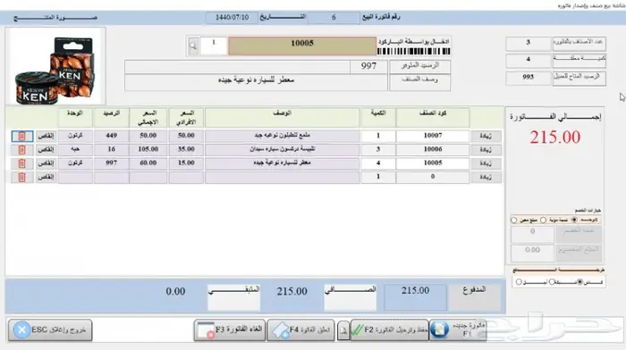Choose network 'شبكة' card payment method
Image resolution: width=626 pixels, height=350 pixels.
552,282
